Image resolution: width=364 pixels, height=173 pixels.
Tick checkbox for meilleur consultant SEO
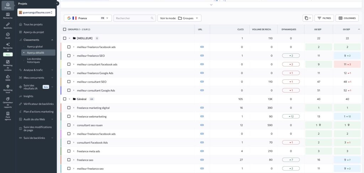69,82
